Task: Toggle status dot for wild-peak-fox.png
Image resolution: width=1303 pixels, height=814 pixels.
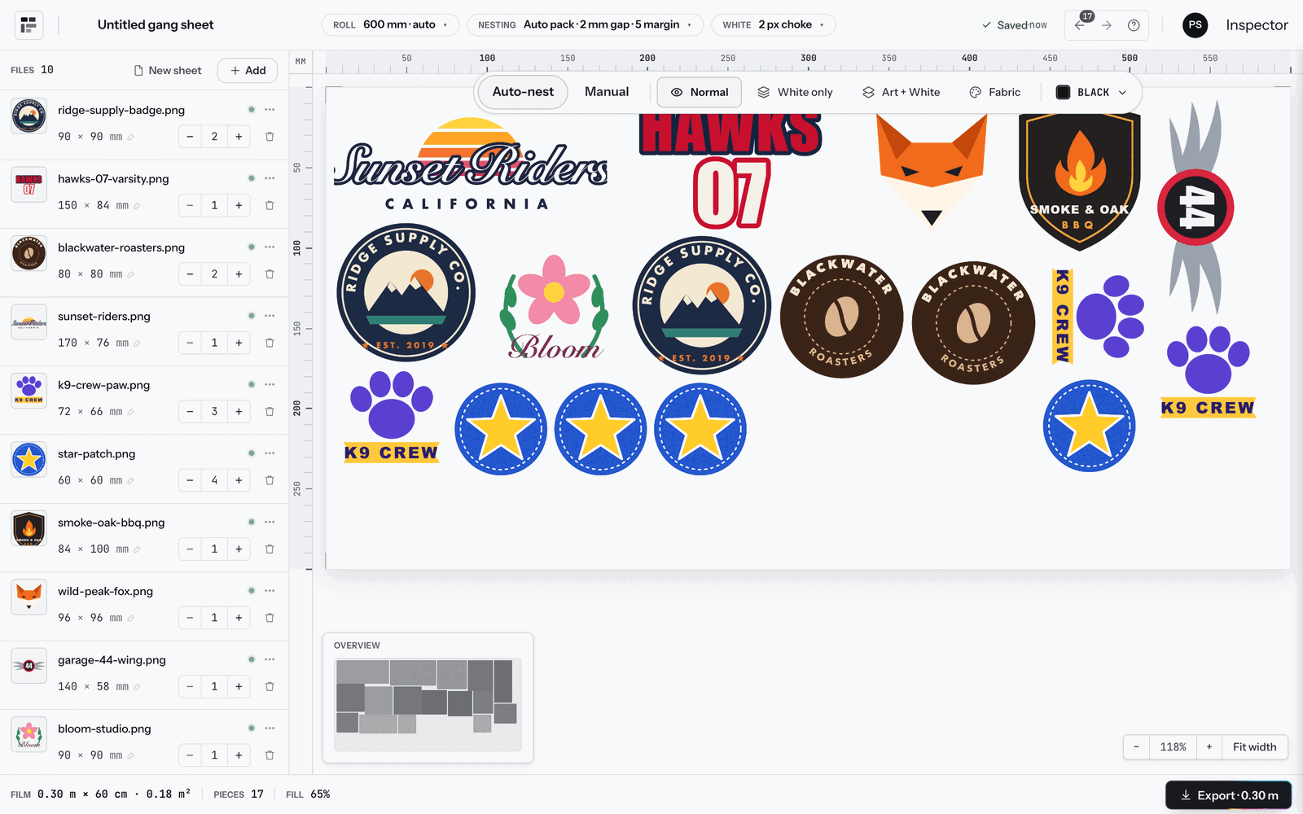Action: (252, 590)
